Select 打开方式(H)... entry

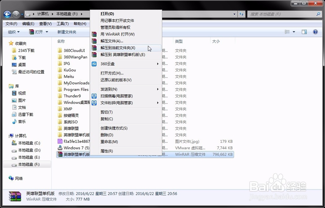tap(126, 73)
